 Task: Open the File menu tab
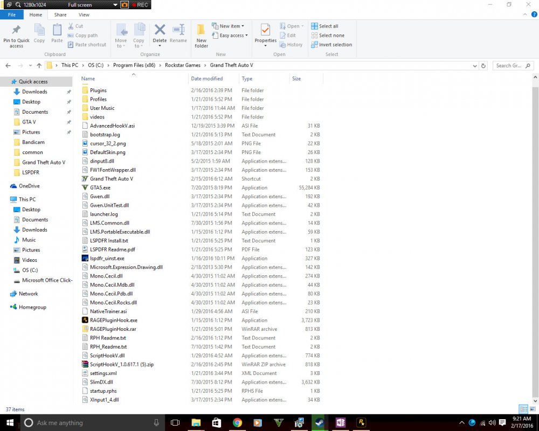(12, 15)
